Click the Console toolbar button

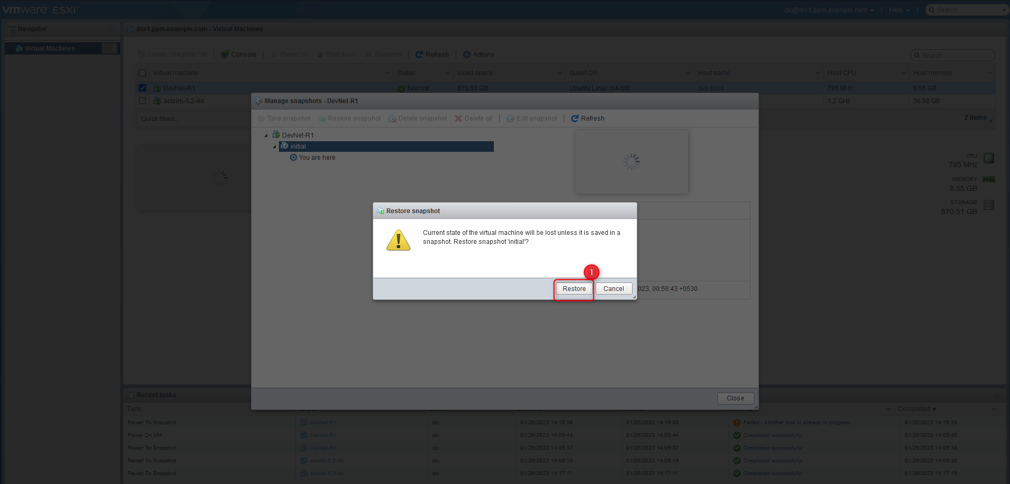tap(238, 54)
